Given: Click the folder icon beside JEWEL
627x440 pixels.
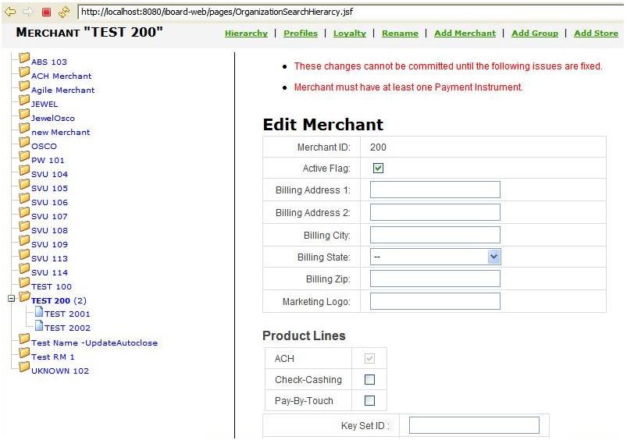Looking at the screenshot, I should tap(24, 101).
